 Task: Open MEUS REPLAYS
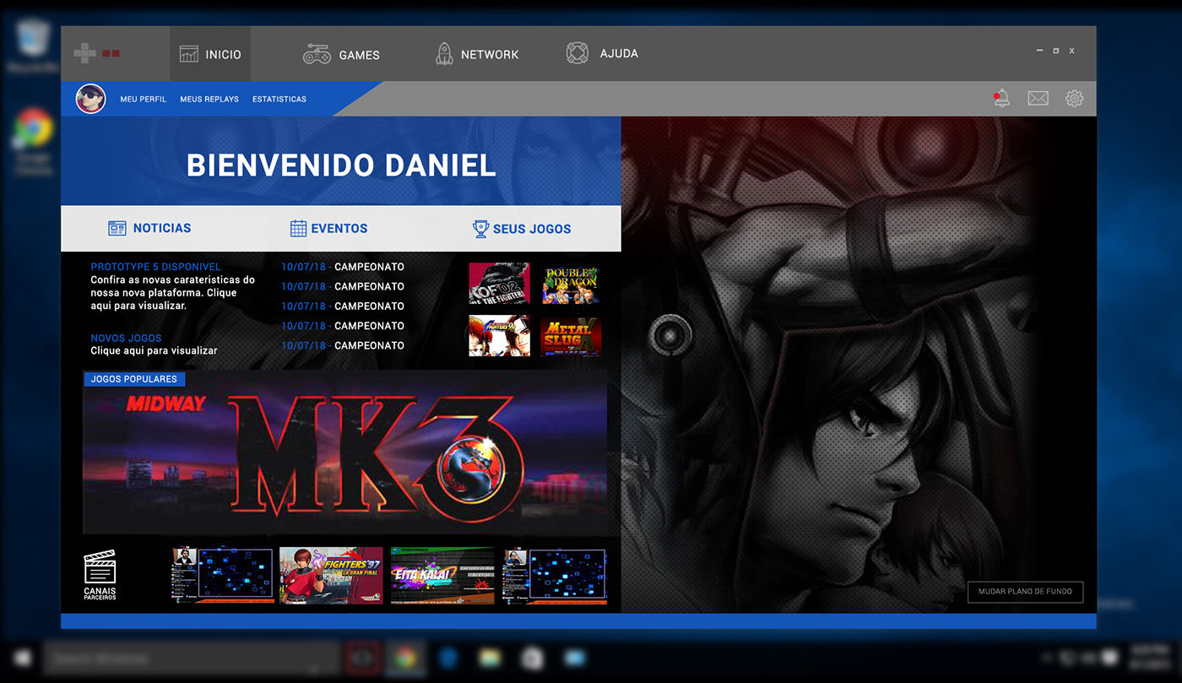point(209,100)
